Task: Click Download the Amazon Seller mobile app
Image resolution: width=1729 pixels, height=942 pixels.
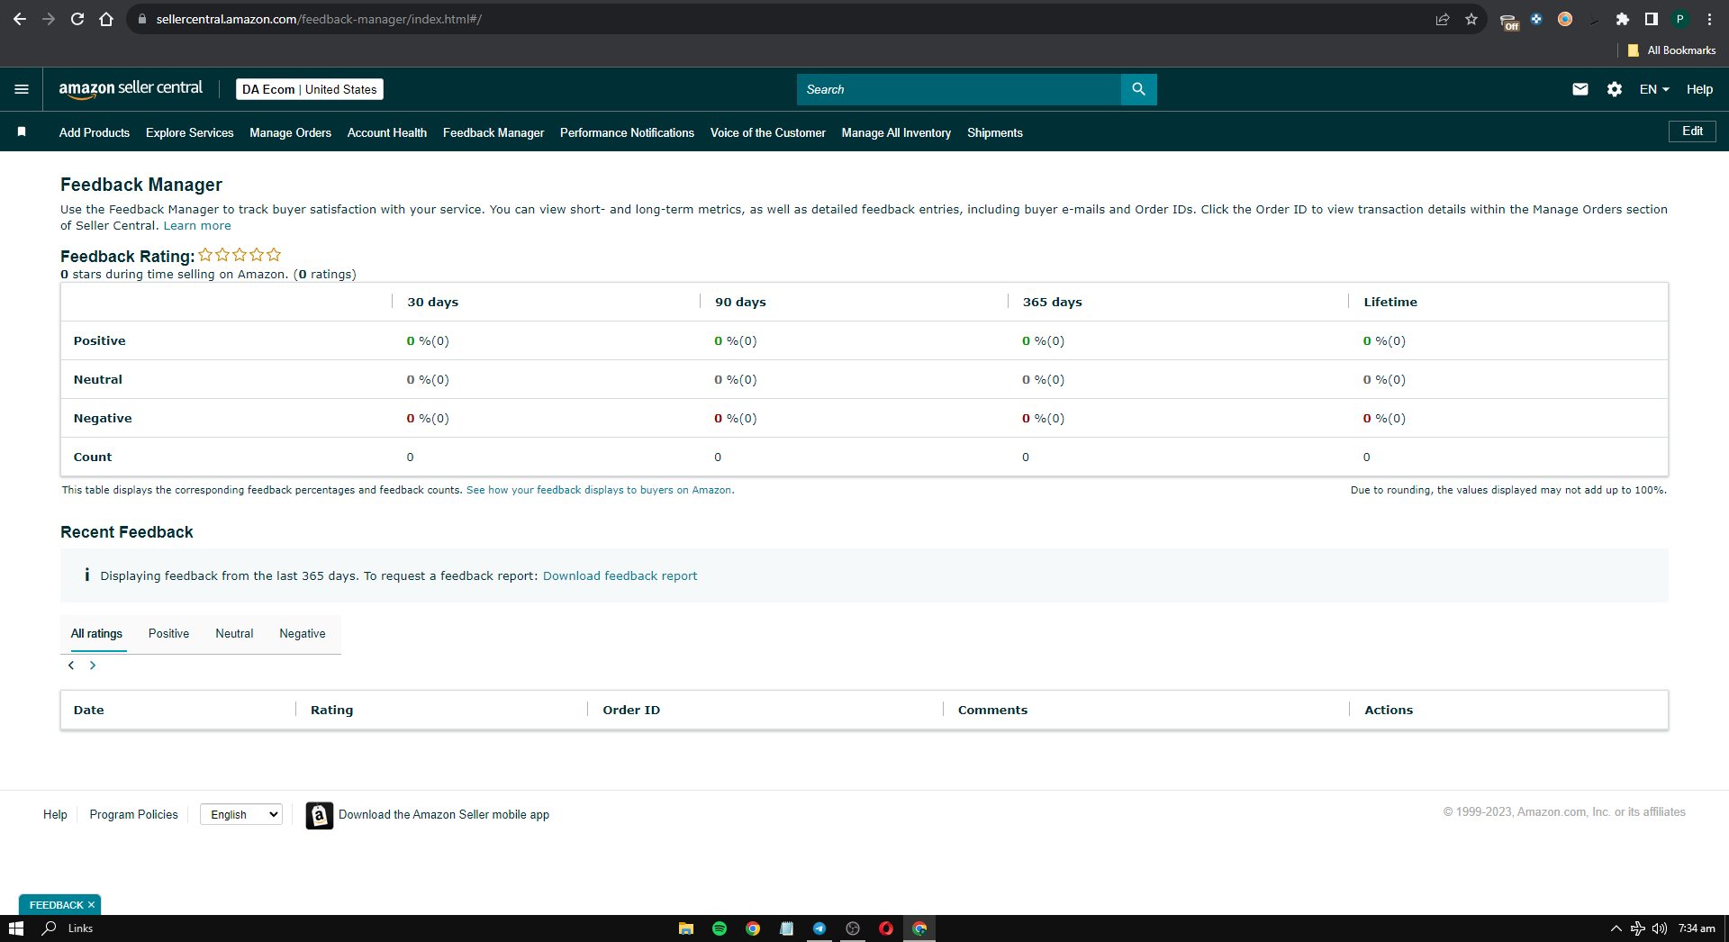Action: tap(444, 815)
